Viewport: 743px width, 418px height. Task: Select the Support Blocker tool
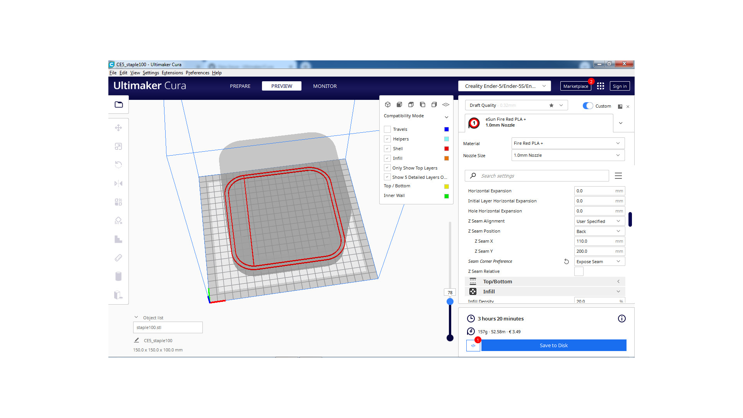pos(118,220)
